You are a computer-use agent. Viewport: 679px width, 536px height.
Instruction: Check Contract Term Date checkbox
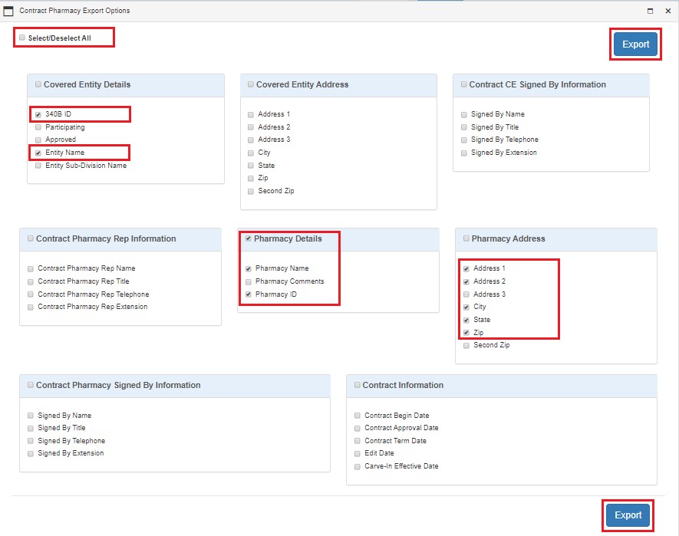click(x=358, y=441)
